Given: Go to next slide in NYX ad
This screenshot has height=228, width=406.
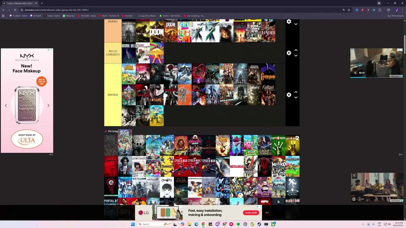Looking at the screenshot, I should tap(48, 105).
